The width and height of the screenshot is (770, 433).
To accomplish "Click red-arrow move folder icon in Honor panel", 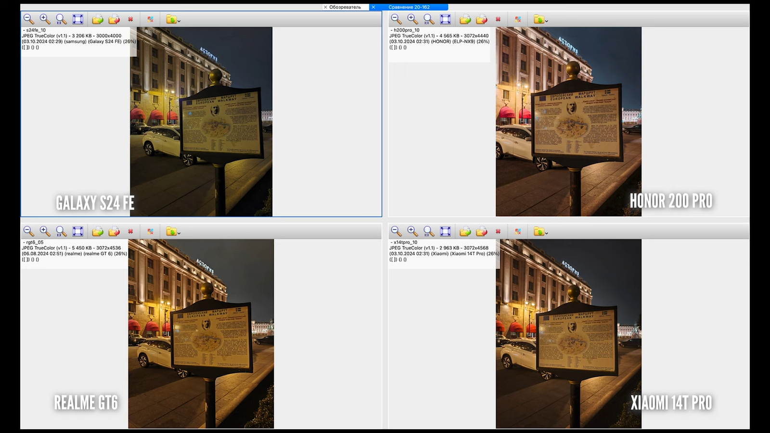I will point(481,19).
